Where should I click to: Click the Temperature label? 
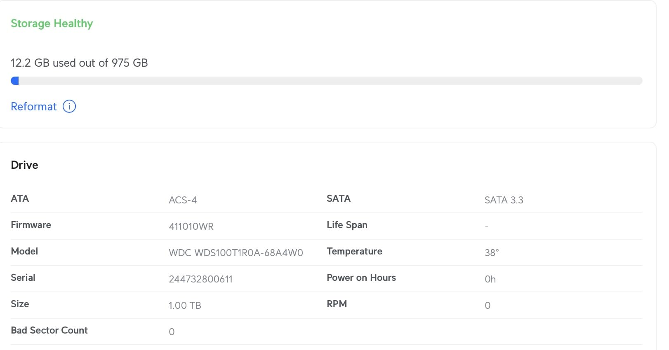click(x=354, y=251)
